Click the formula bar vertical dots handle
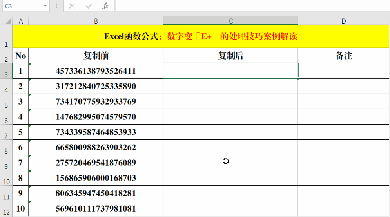 56,6
